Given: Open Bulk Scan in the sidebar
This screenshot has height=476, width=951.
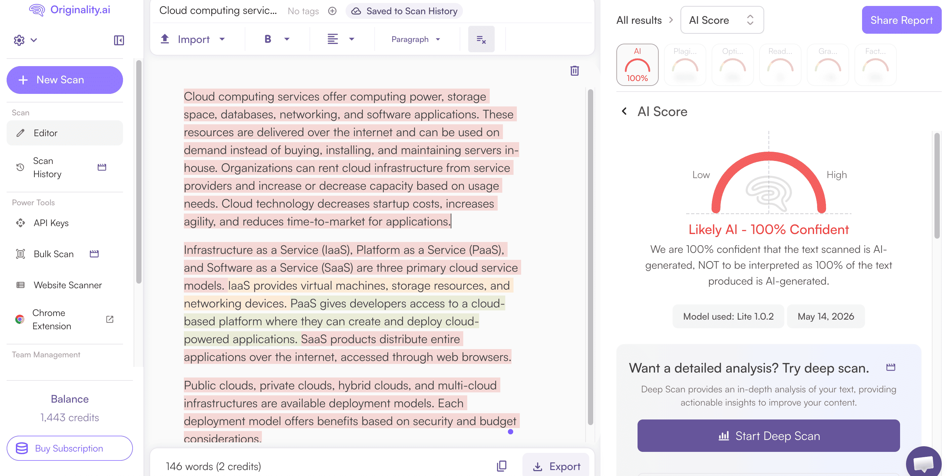Looking at the screenshot, I should coord(64,254).
